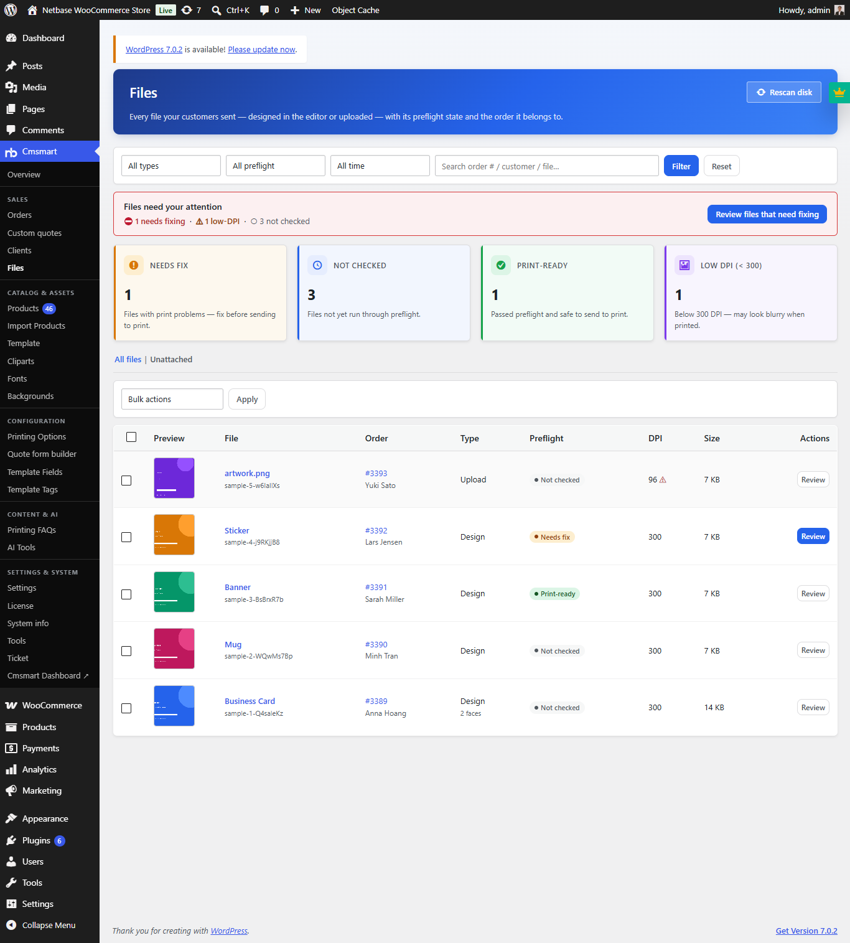The image size is (850, 943).
Task: Click the Print-ready status badge
Action: click(x=554, y=594)
